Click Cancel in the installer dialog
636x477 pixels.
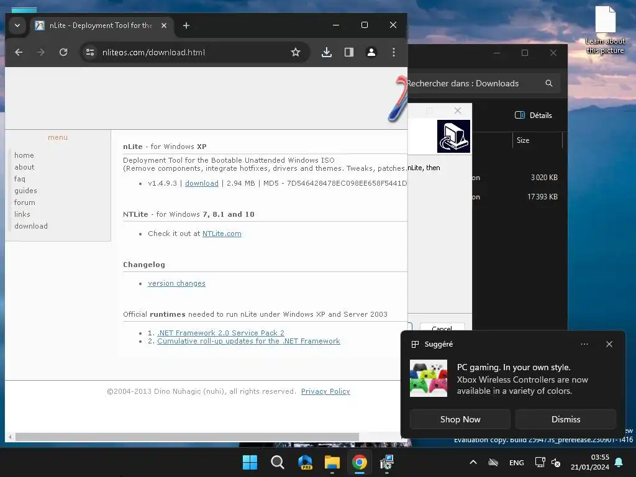coord(442,327)
